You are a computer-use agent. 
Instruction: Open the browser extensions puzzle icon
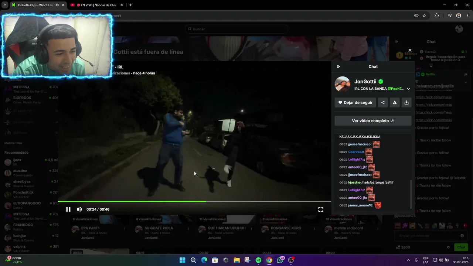coord(436,16)
